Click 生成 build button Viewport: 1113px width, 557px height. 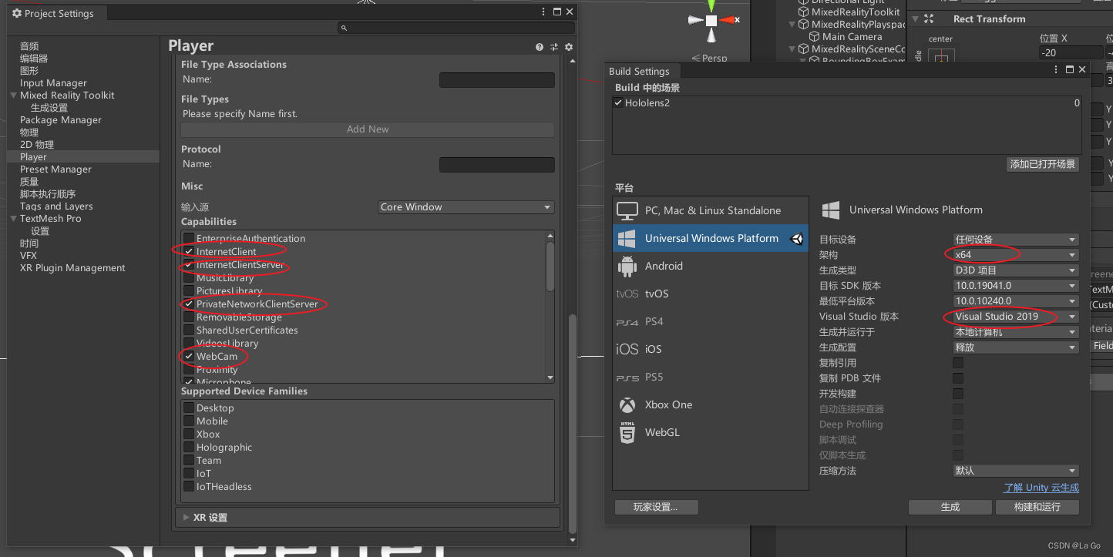[950, 507]
